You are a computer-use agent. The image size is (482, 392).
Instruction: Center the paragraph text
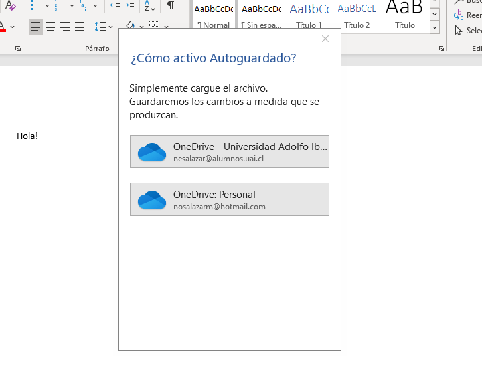[x=50, y=27]
